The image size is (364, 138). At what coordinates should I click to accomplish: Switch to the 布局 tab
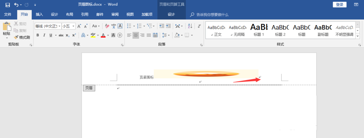(x=70, y=15)
